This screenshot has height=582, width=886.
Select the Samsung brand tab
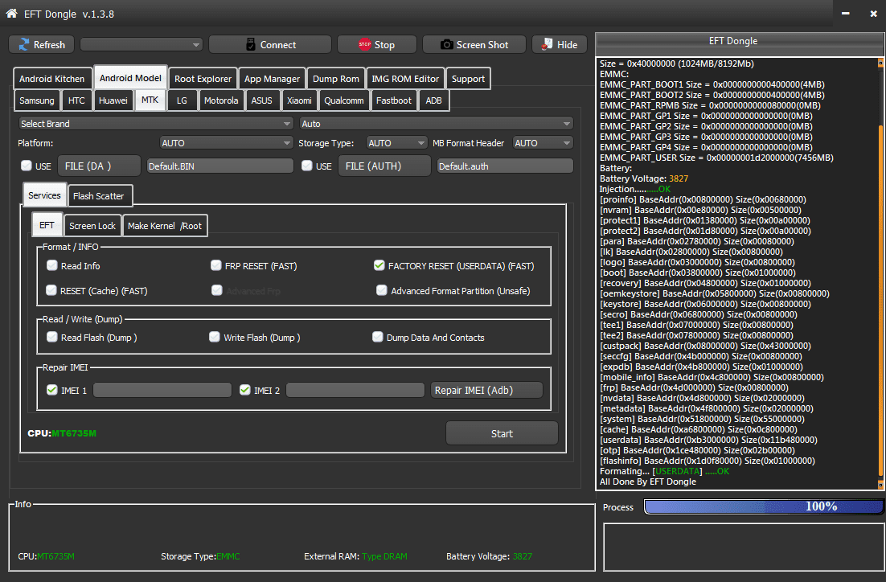[x=37, y=100]
